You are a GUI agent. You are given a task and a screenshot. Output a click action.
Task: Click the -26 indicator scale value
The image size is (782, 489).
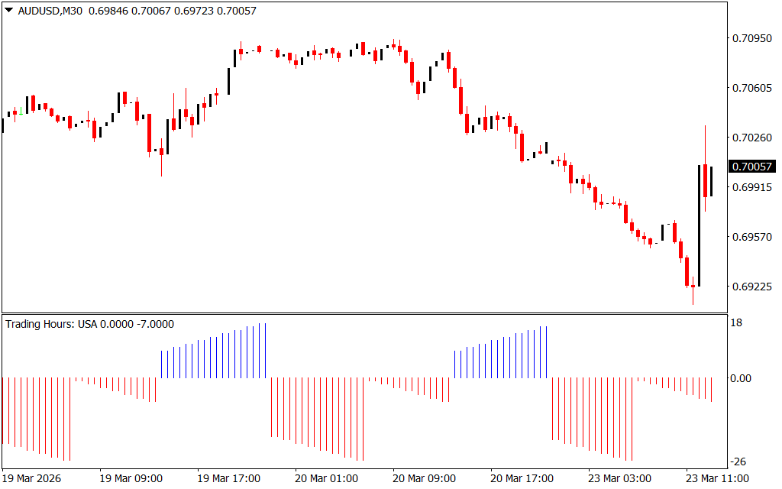tap(739, 461)
